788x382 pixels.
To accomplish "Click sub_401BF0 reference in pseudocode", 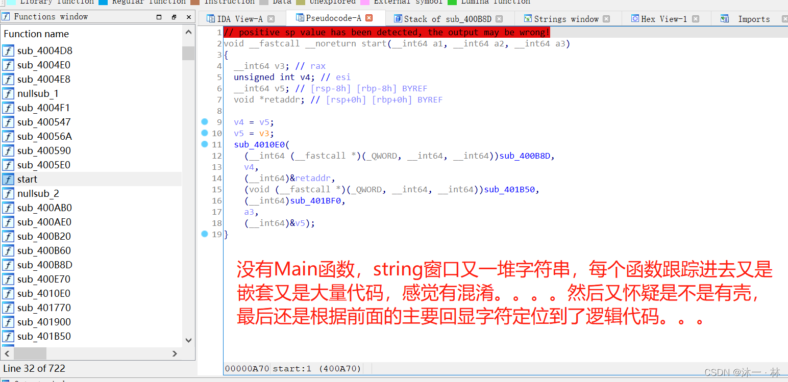I will tap(315, 200).
